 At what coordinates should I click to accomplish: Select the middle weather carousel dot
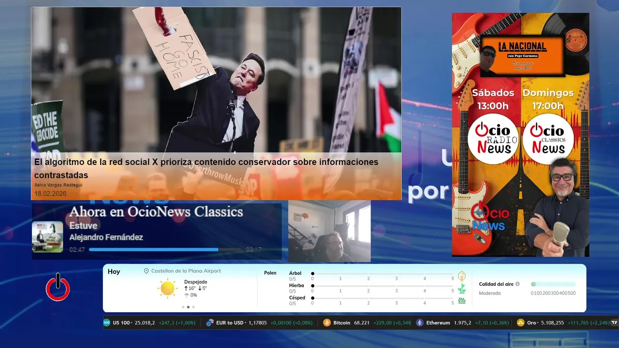188,307
